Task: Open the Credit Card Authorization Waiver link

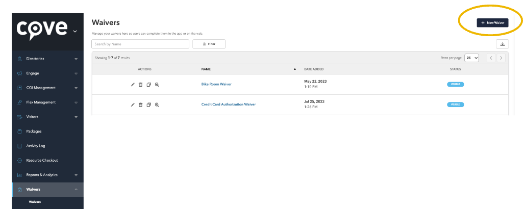Action: click(x=229, y=104)
